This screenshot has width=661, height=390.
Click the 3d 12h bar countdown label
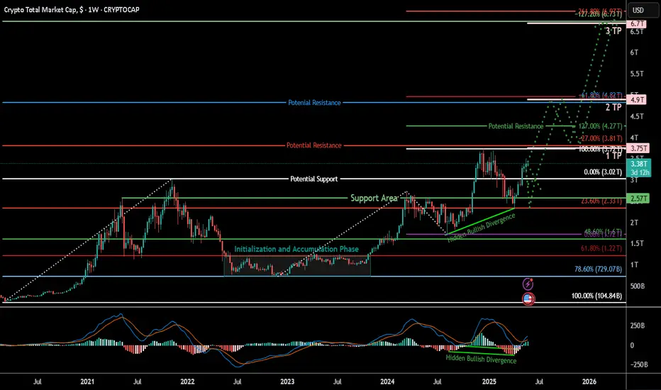click(x=640, y=173)
